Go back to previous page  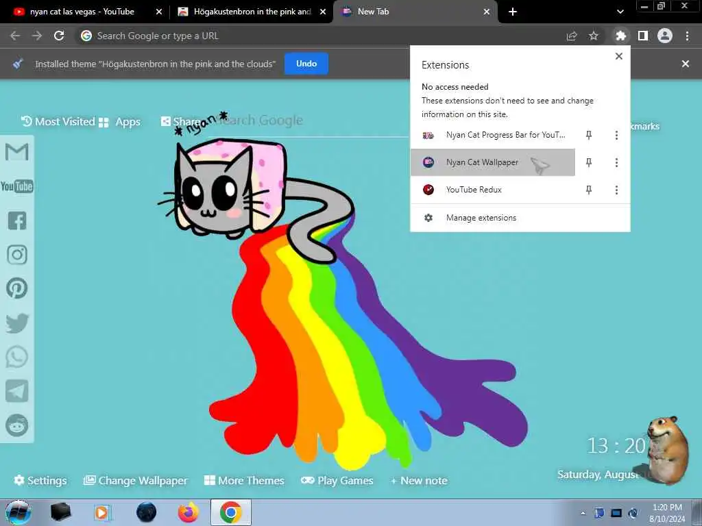point(15,36)
